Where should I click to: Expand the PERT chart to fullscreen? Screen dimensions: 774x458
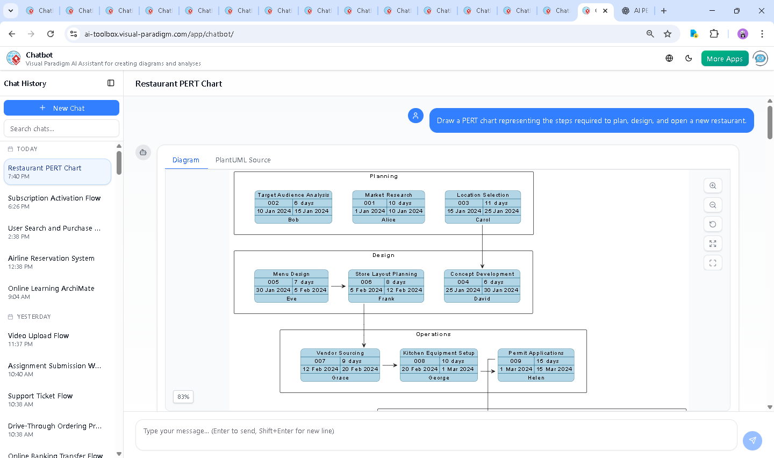713,244
